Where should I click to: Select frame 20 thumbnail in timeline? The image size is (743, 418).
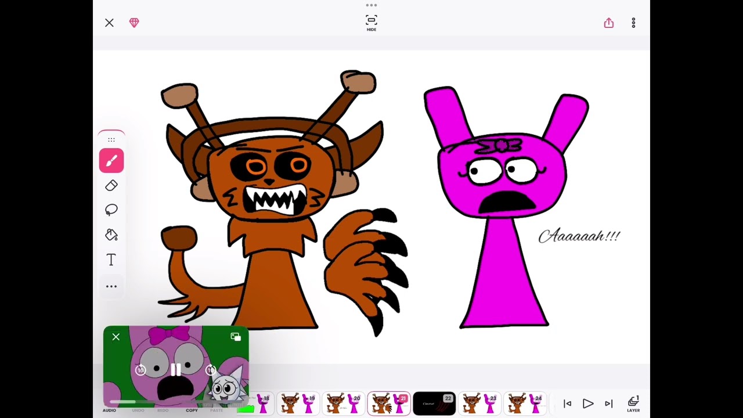click(x=343, y=403)
